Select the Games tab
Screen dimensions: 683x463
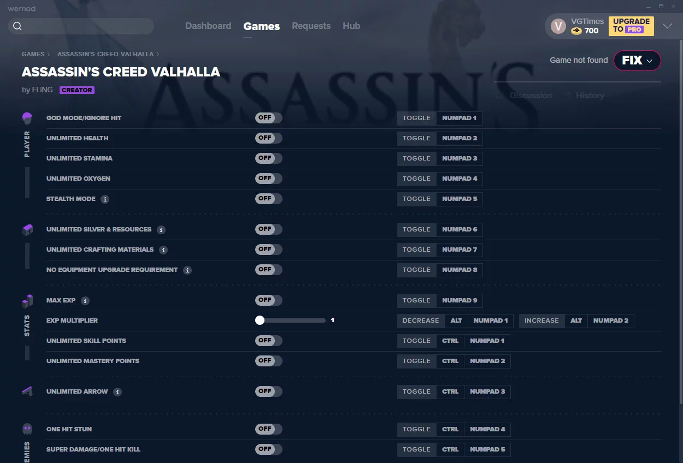[262, 26]
